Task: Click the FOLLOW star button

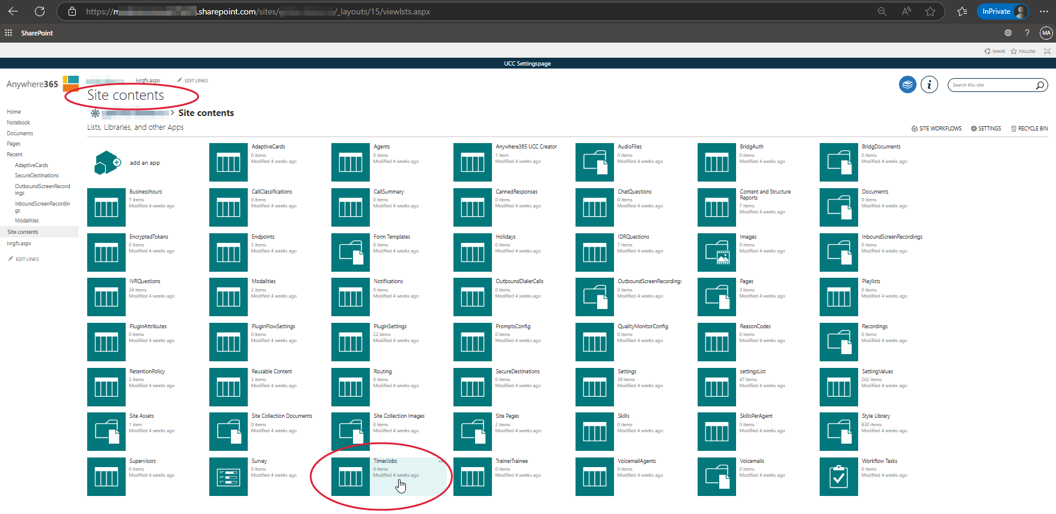Action: [1023, 51]
